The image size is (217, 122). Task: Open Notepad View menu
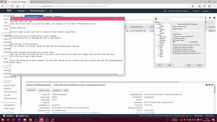(x=26, y=22)
